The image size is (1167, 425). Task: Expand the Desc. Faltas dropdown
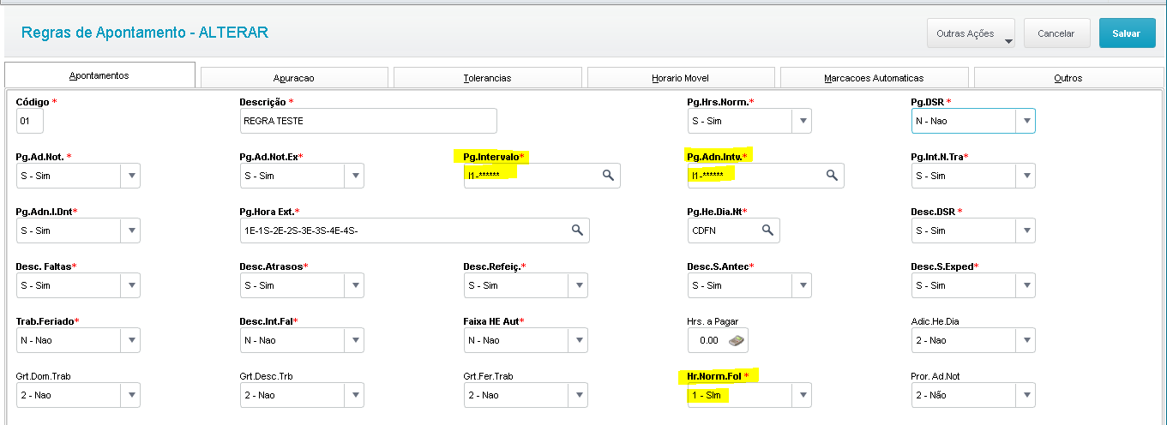click(x=130, y=285)
